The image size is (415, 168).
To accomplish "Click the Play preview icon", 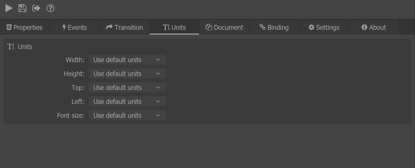I will tap(9, 8).
